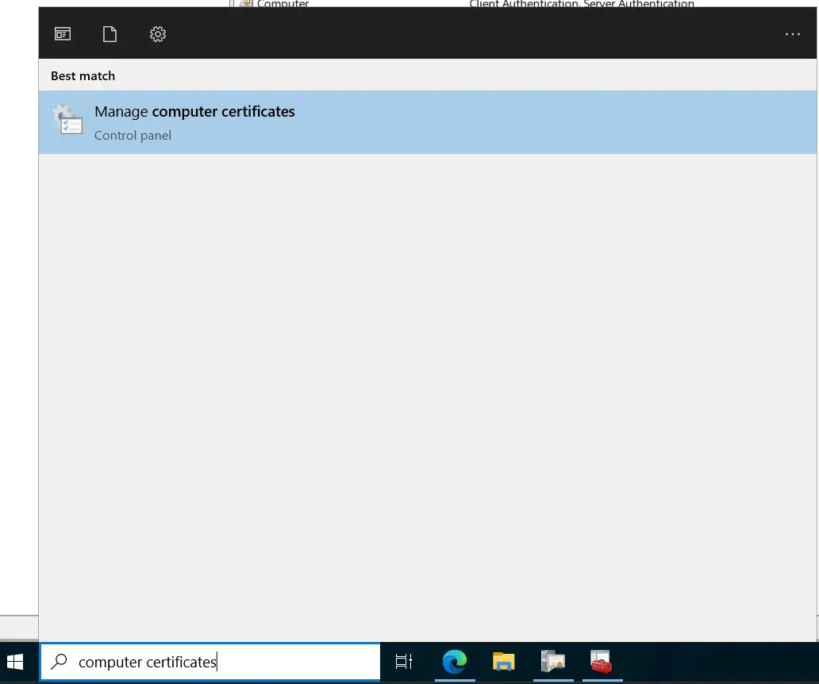Click 'Client Authentication, Server Authentication' text
819x684 pixels.
point(581,4)
